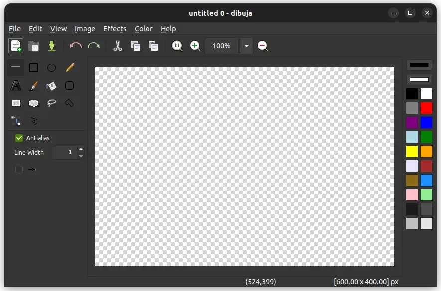
Task: Pick the dark red brown swatch
Action: (x=427, y=166)
